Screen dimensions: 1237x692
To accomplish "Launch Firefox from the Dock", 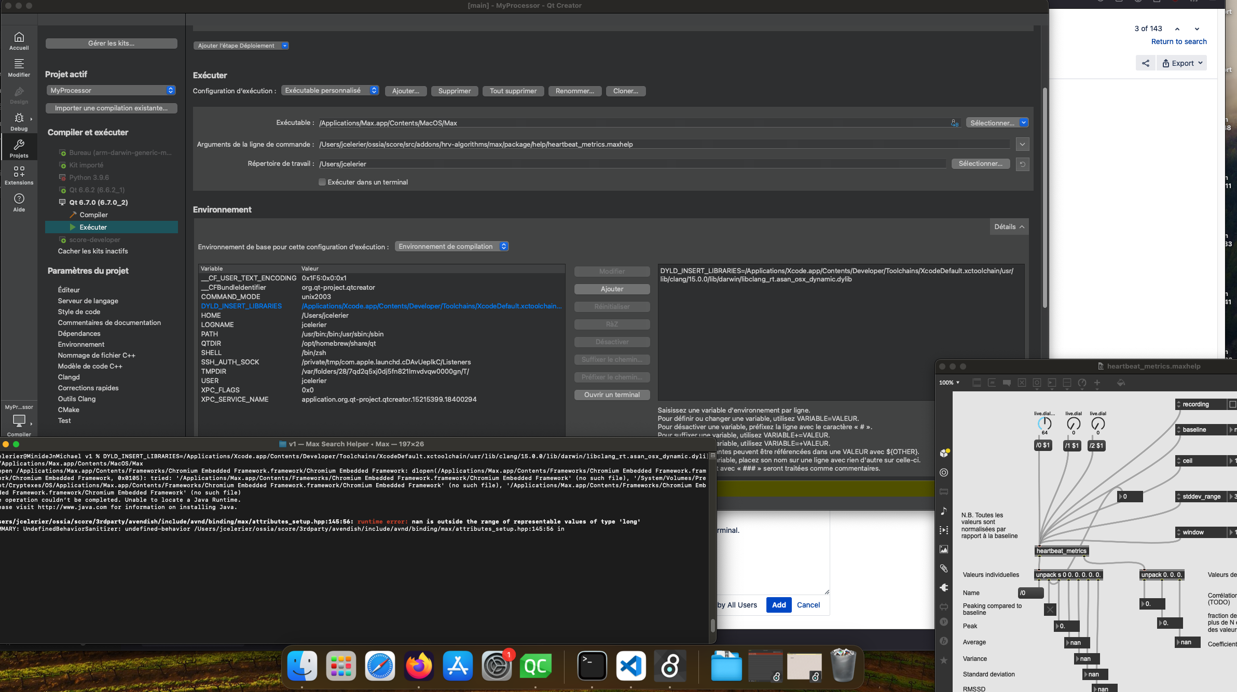I will 419,666.
